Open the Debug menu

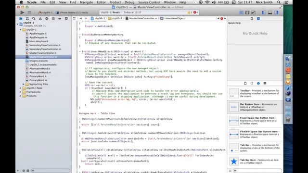(x=129, y=2)
